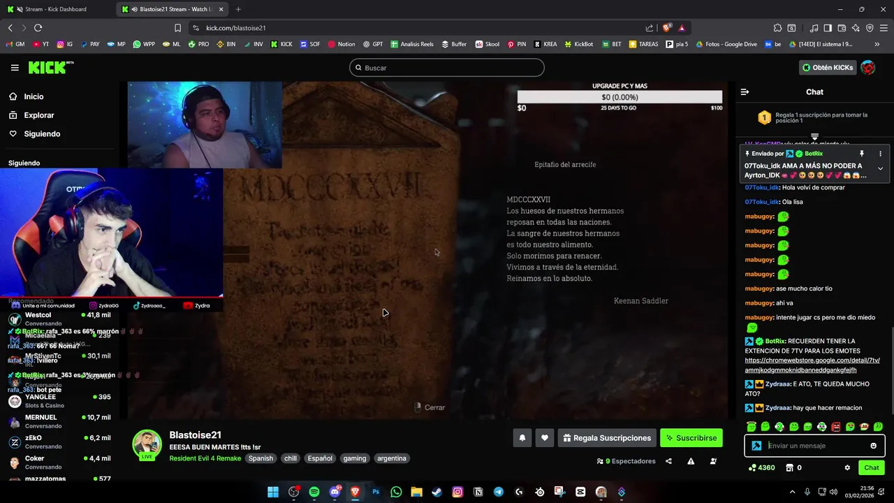The width and height of the screenshot is (894, 503).
Task: Open browser extensions puzzle icon
Action: (x=777, y=28)
